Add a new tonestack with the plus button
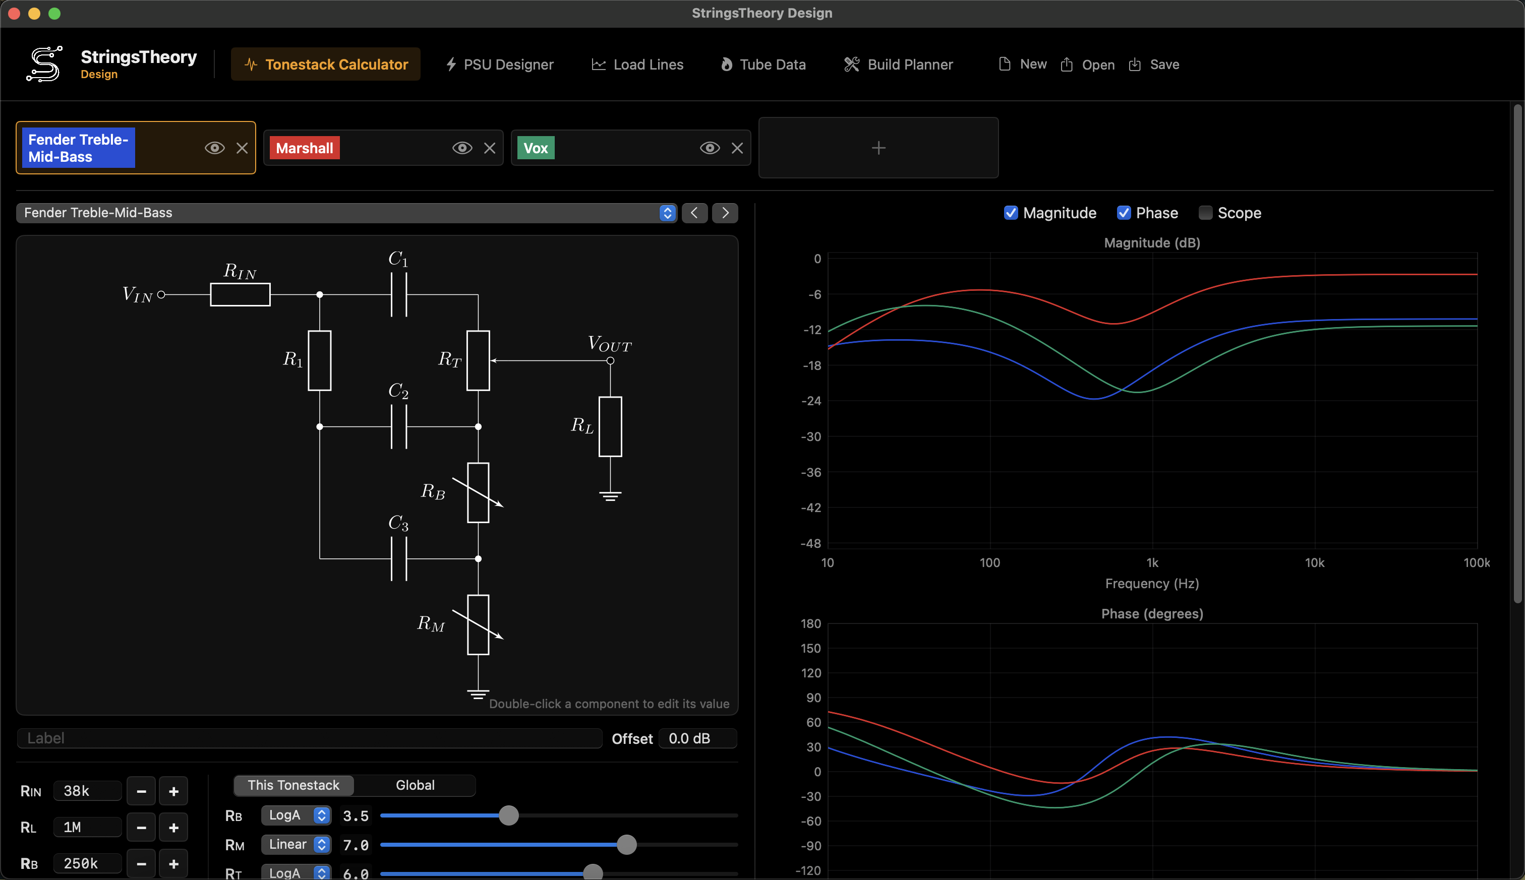1525x880 pixels. click(x=877, y=148)
